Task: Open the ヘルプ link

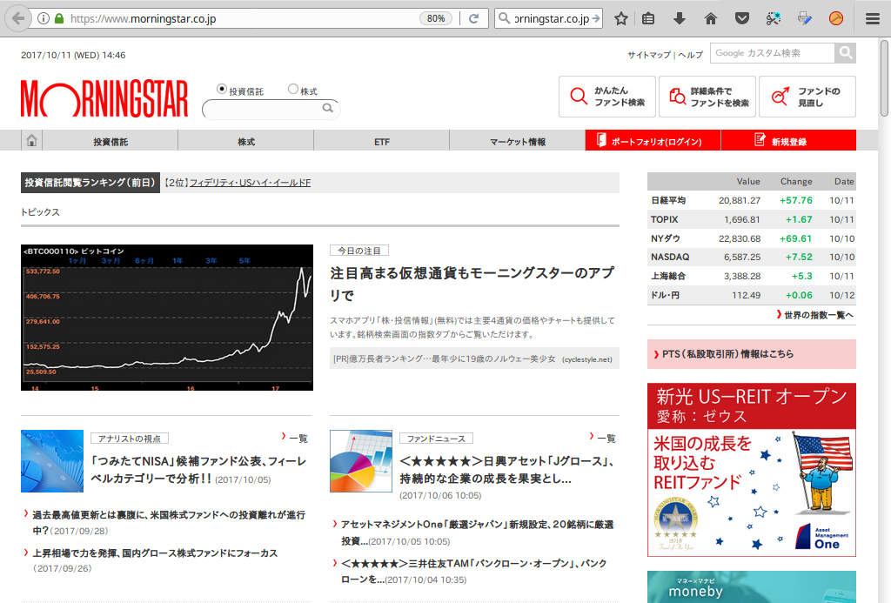Action: pyautogui.click(x=690, y=55)
